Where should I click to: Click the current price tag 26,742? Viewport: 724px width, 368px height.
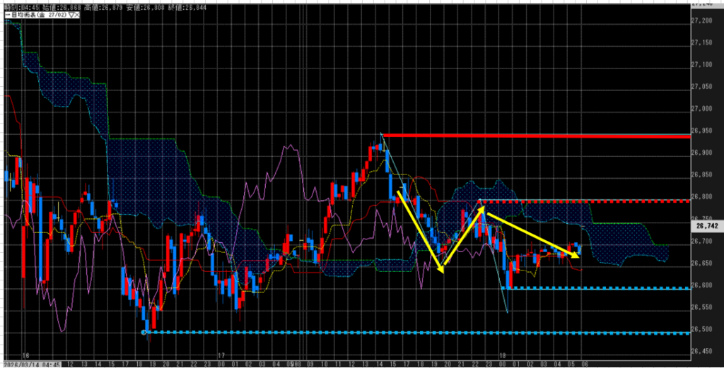click(706, 227)
